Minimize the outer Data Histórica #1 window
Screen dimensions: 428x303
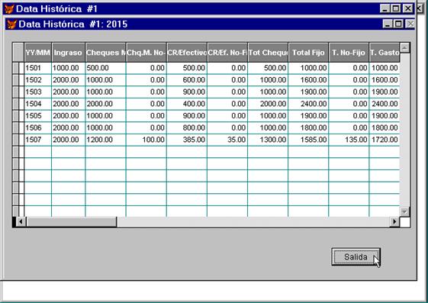point(385,8)
